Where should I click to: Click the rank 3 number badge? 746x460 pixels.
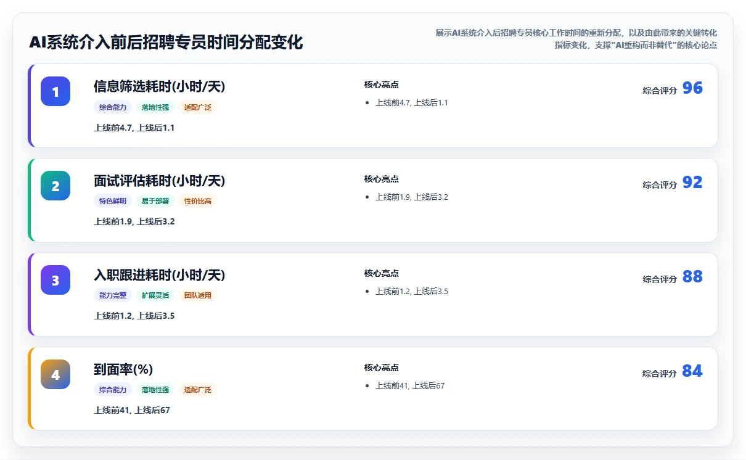pyautogui.click(x=55, y=280)
